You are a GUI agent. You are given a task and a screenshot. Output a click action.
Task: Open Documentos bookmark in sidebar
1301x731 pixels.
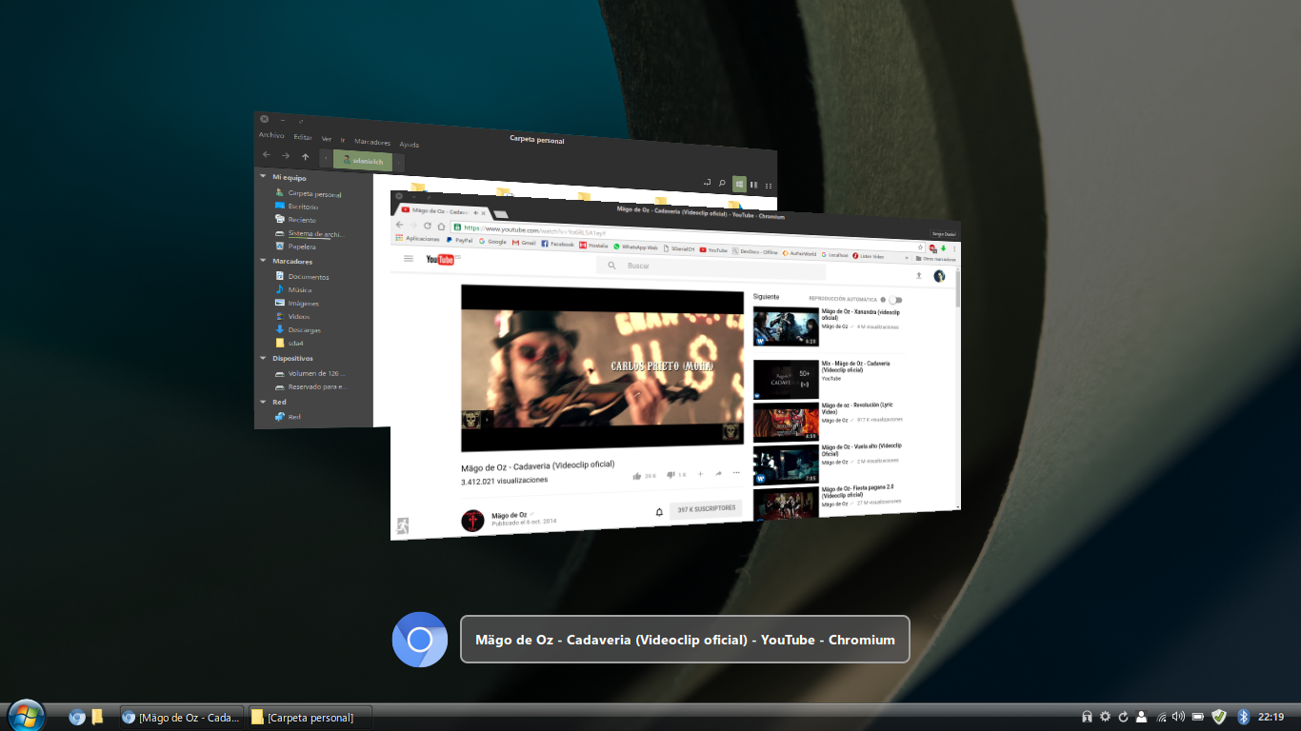302,276
